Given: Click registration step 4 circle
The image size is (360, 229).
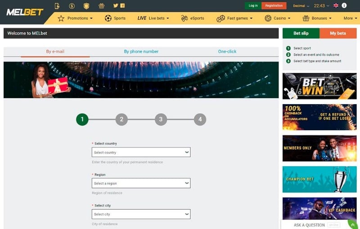Looking at the screenshot, I should (200, 119).
